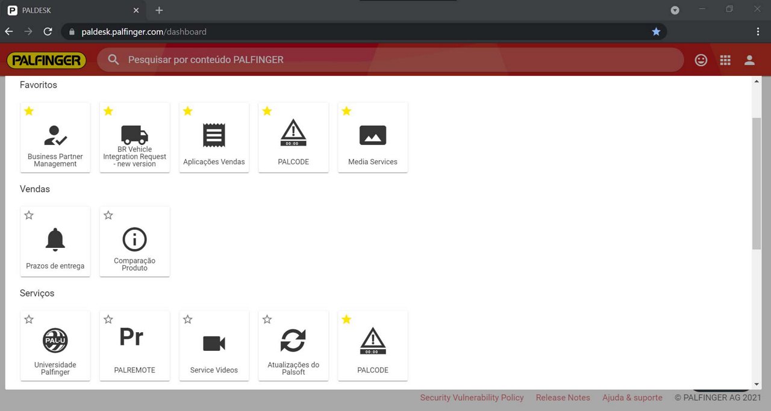
Task: Unfavorite Media Services via its yellow star
Action: coord(346,111)
